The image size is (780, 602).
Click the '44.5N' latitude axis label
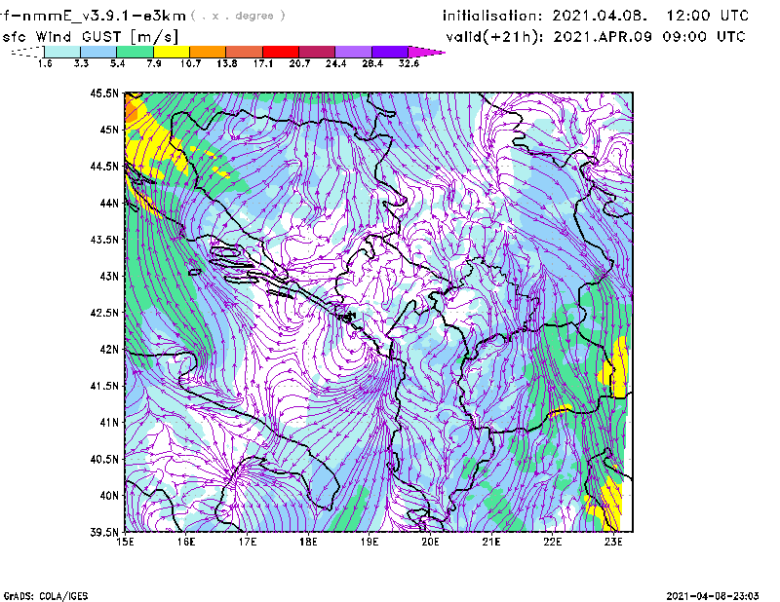tap(104, 166)
